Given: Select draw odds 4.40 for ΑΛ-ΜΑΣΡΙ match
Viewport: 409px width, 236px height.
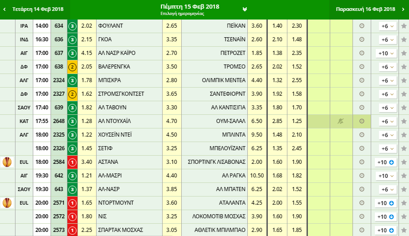Looking at the screenshot, I should point(172,176).
